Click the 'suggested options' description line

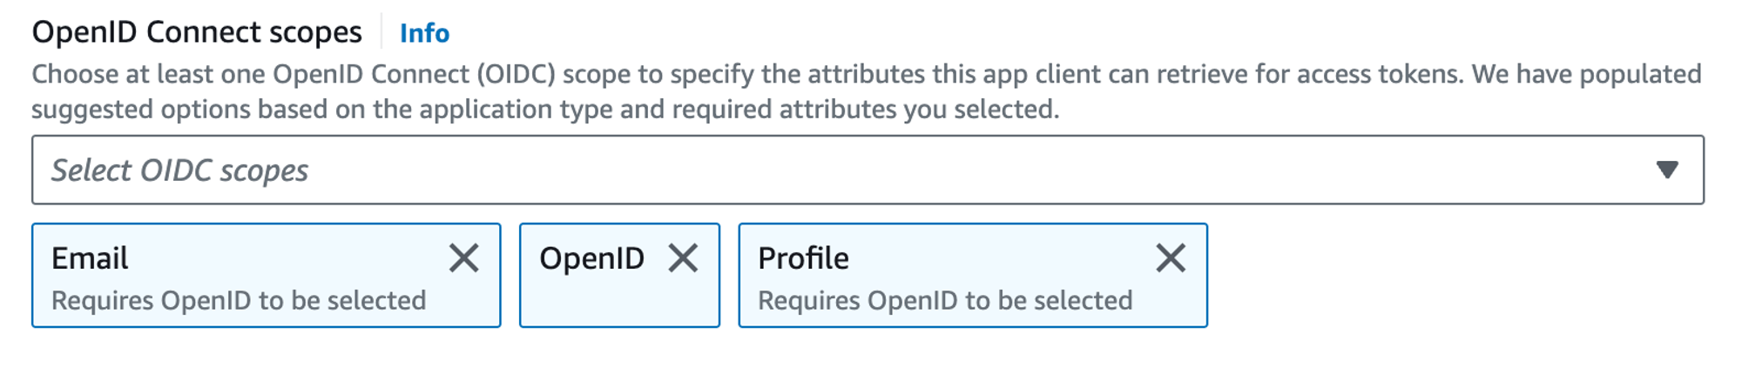coord(545,110)
